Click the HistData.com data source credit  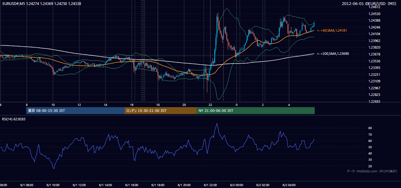pos(372,171)
